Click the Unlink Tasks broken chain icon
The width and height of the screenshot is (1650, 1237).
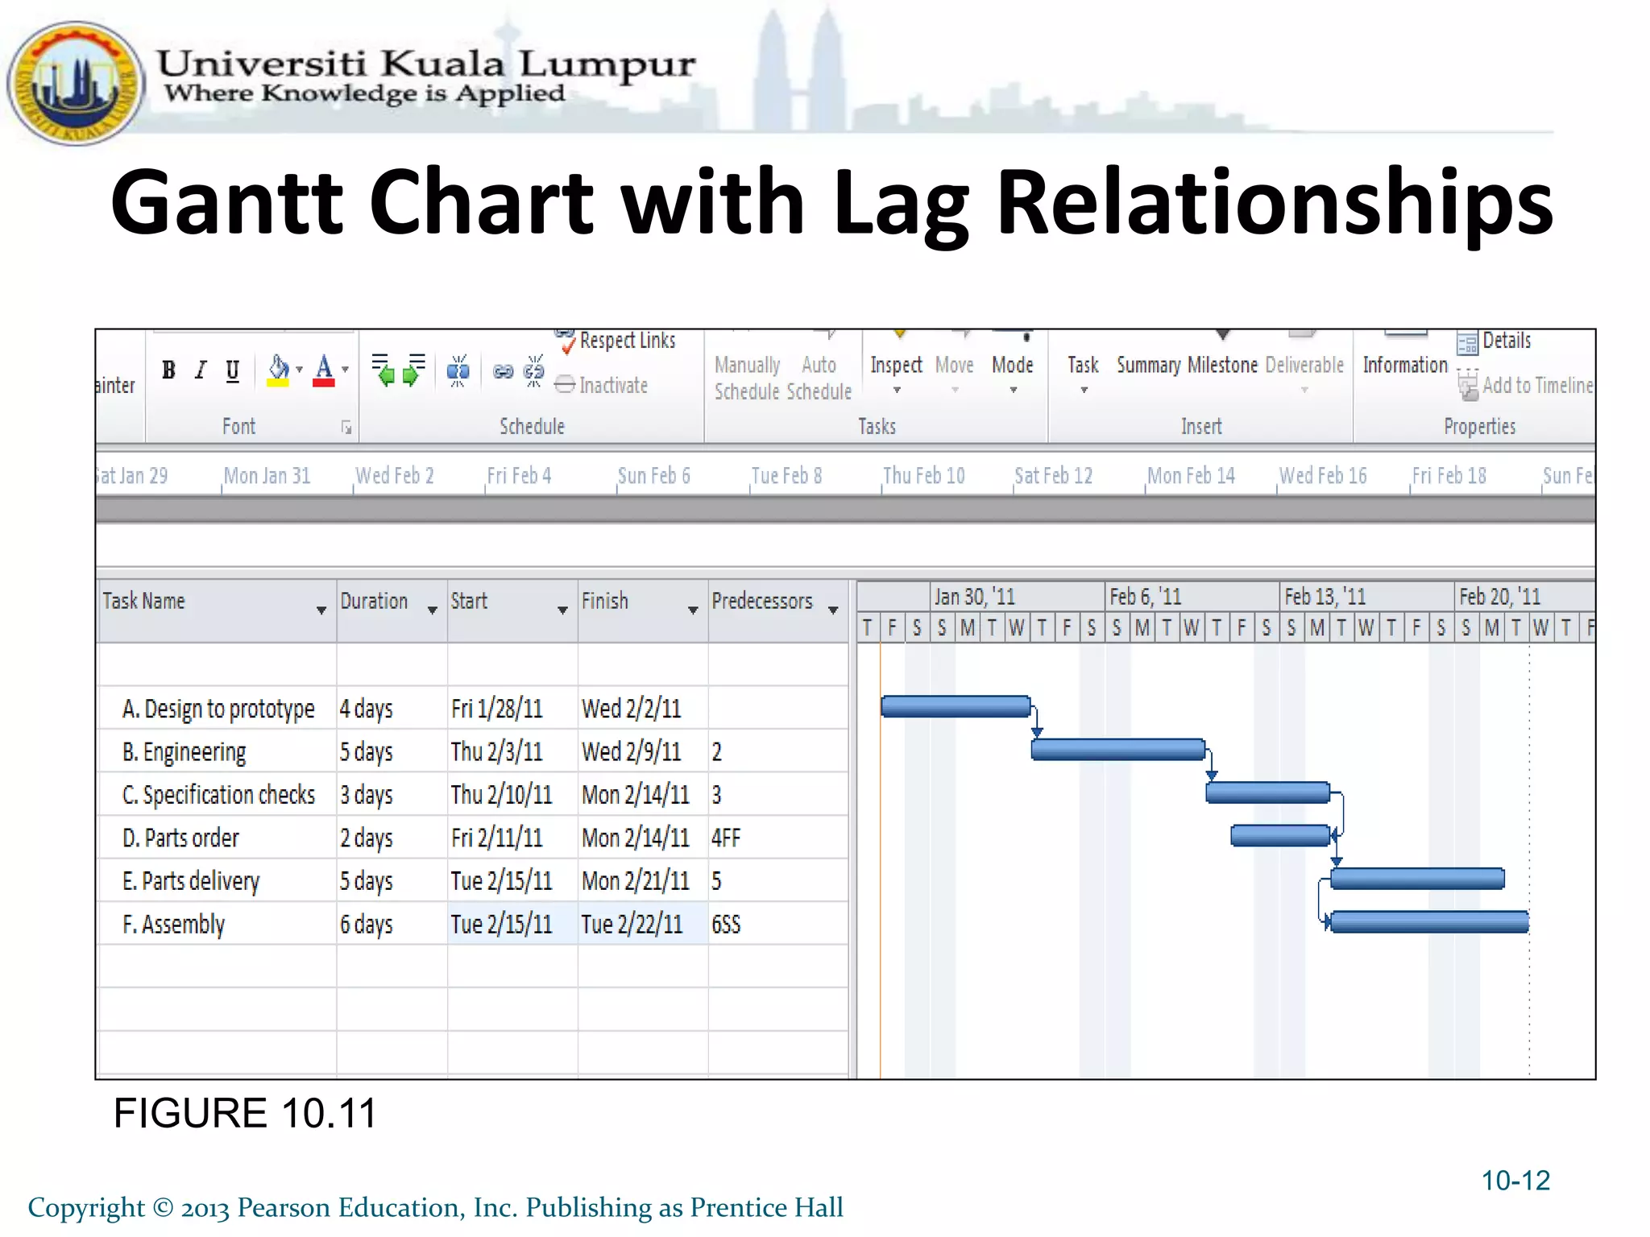point(533,371)
